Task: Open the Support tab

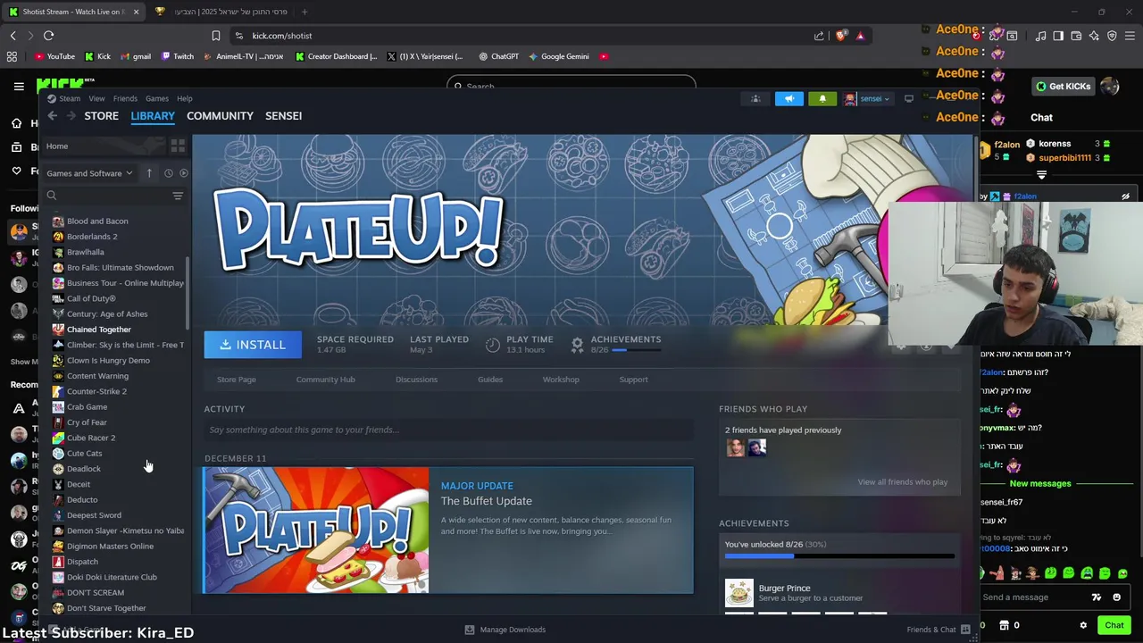Action: (x=633, y=380)
